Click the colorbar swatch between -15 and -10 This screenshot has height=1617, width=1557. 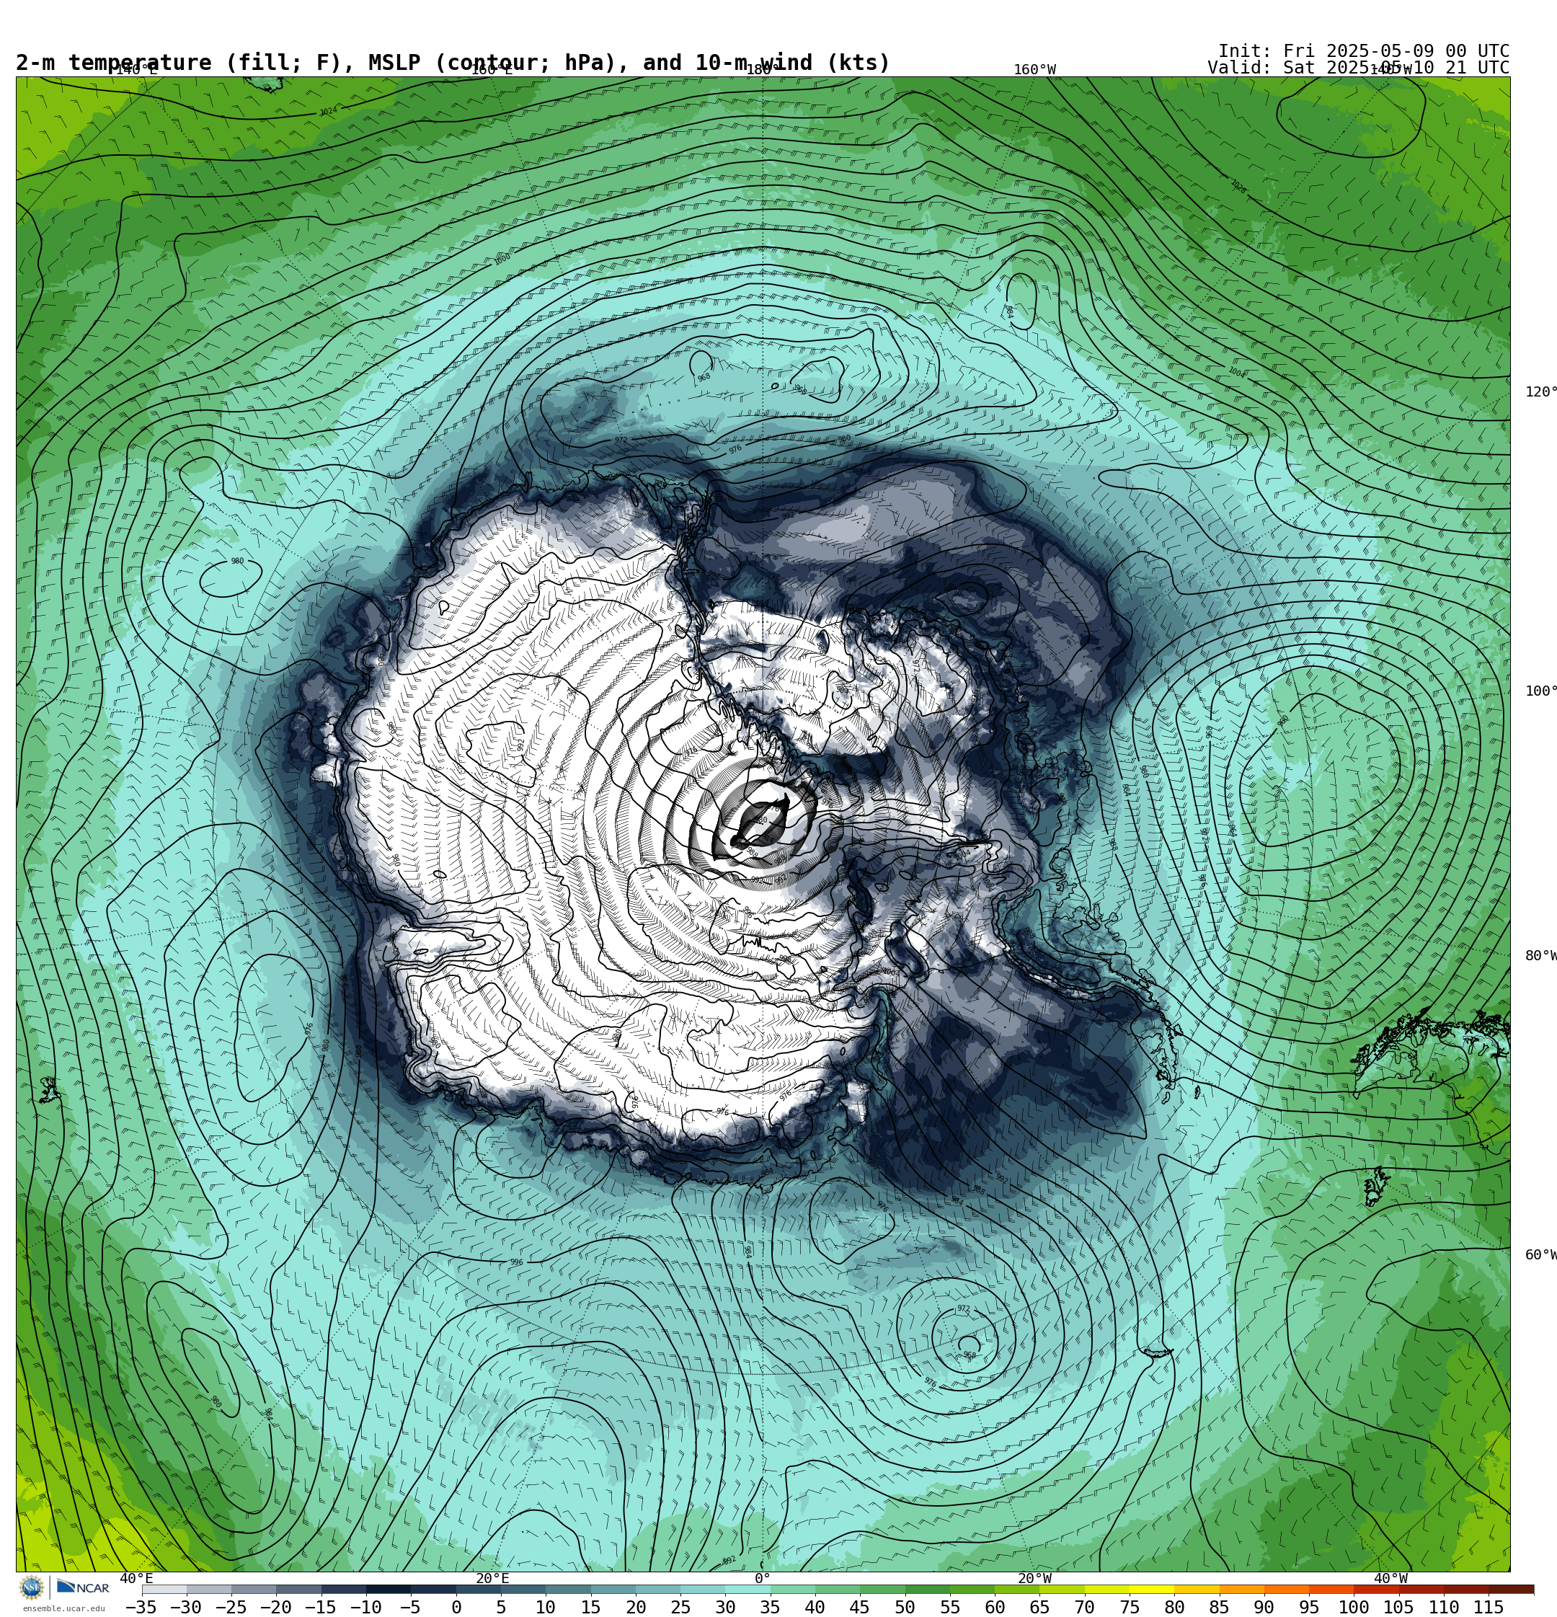click(344, 1589)
